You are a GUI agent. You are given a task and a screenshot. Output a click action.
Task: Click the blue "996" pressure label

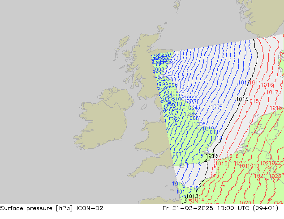click(x=173, y=85)
